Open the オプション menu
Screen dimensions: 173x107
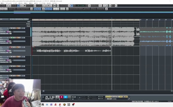point(9,3)
